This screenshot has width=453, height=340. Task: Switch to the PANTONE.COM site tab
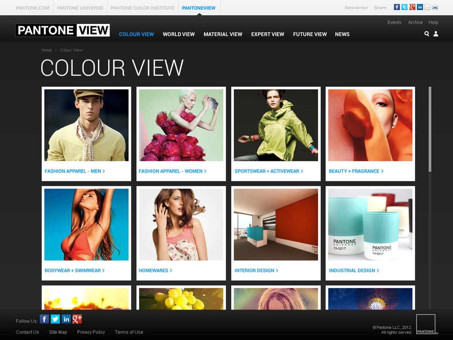coord(33,8)
